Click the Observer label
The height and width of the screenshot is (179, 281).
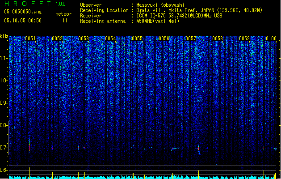pyautogui.click(x=91, y=5)
